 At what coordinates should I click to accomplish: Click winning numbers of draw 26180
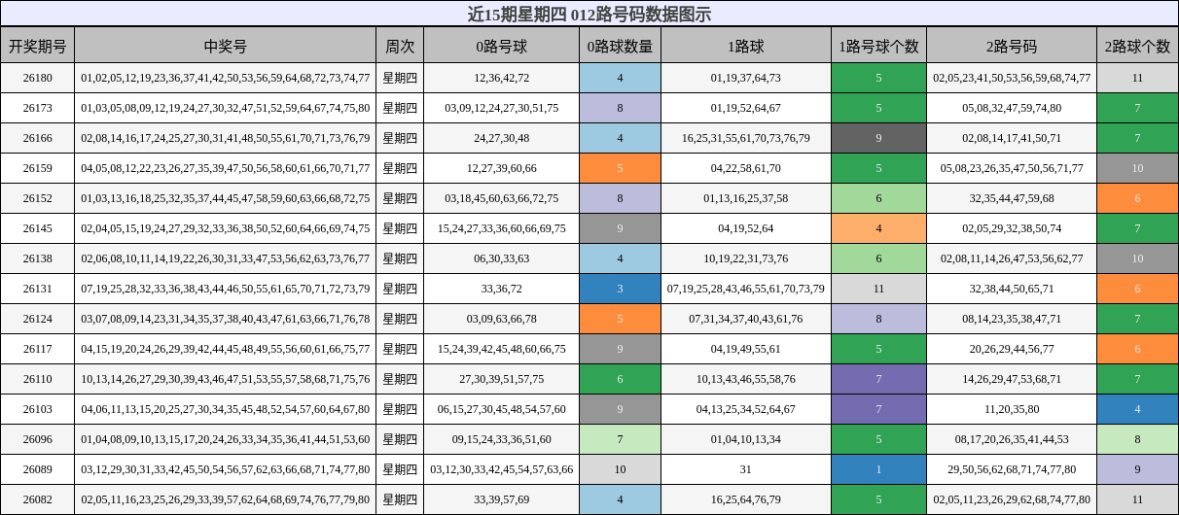226,78
